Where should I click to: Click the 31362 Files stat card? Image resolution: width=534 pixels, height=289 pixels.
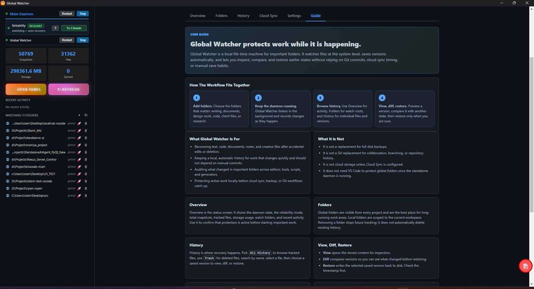(x=68, y=56)
